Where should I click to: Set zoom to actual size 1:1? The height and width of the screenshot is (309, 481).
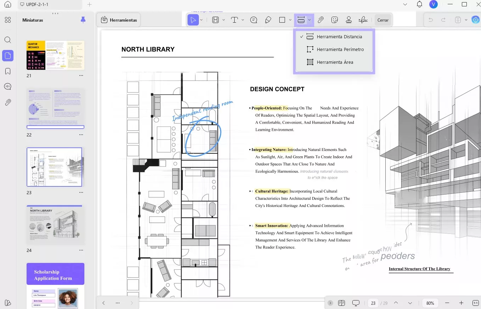[x=476, y=303]
